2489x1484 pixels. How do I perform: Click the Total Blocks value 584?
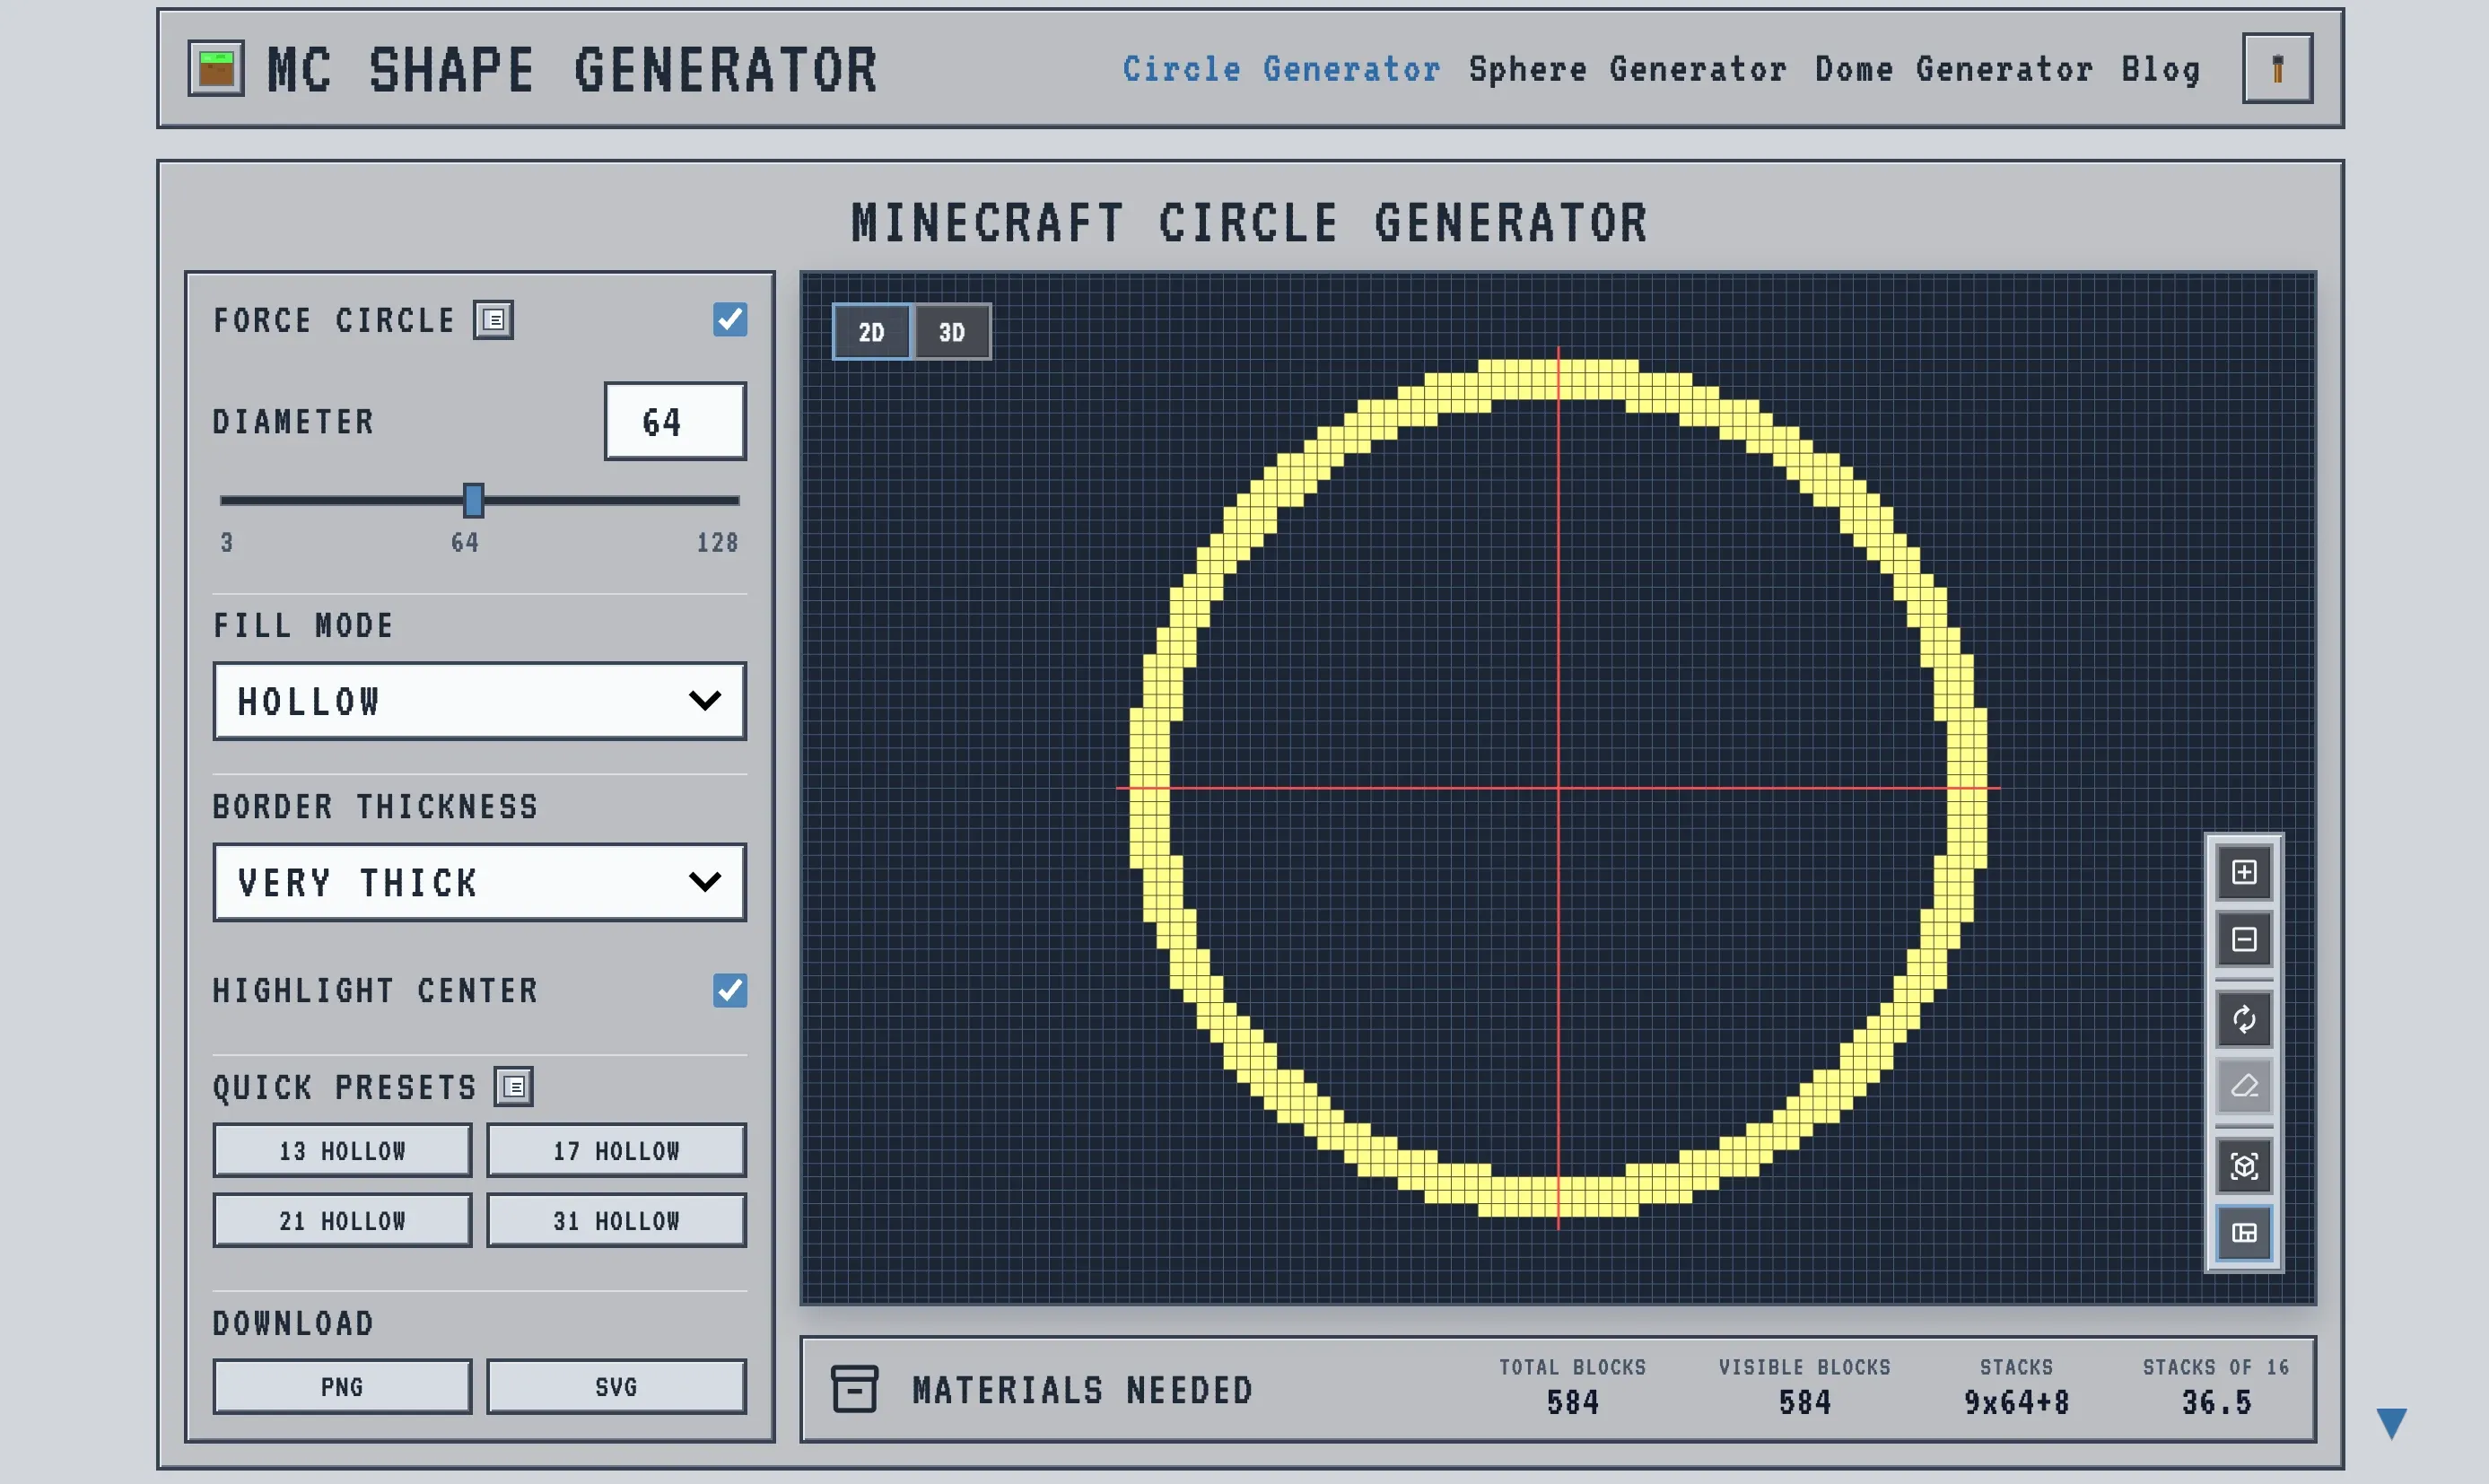tap(1573, 1403)
